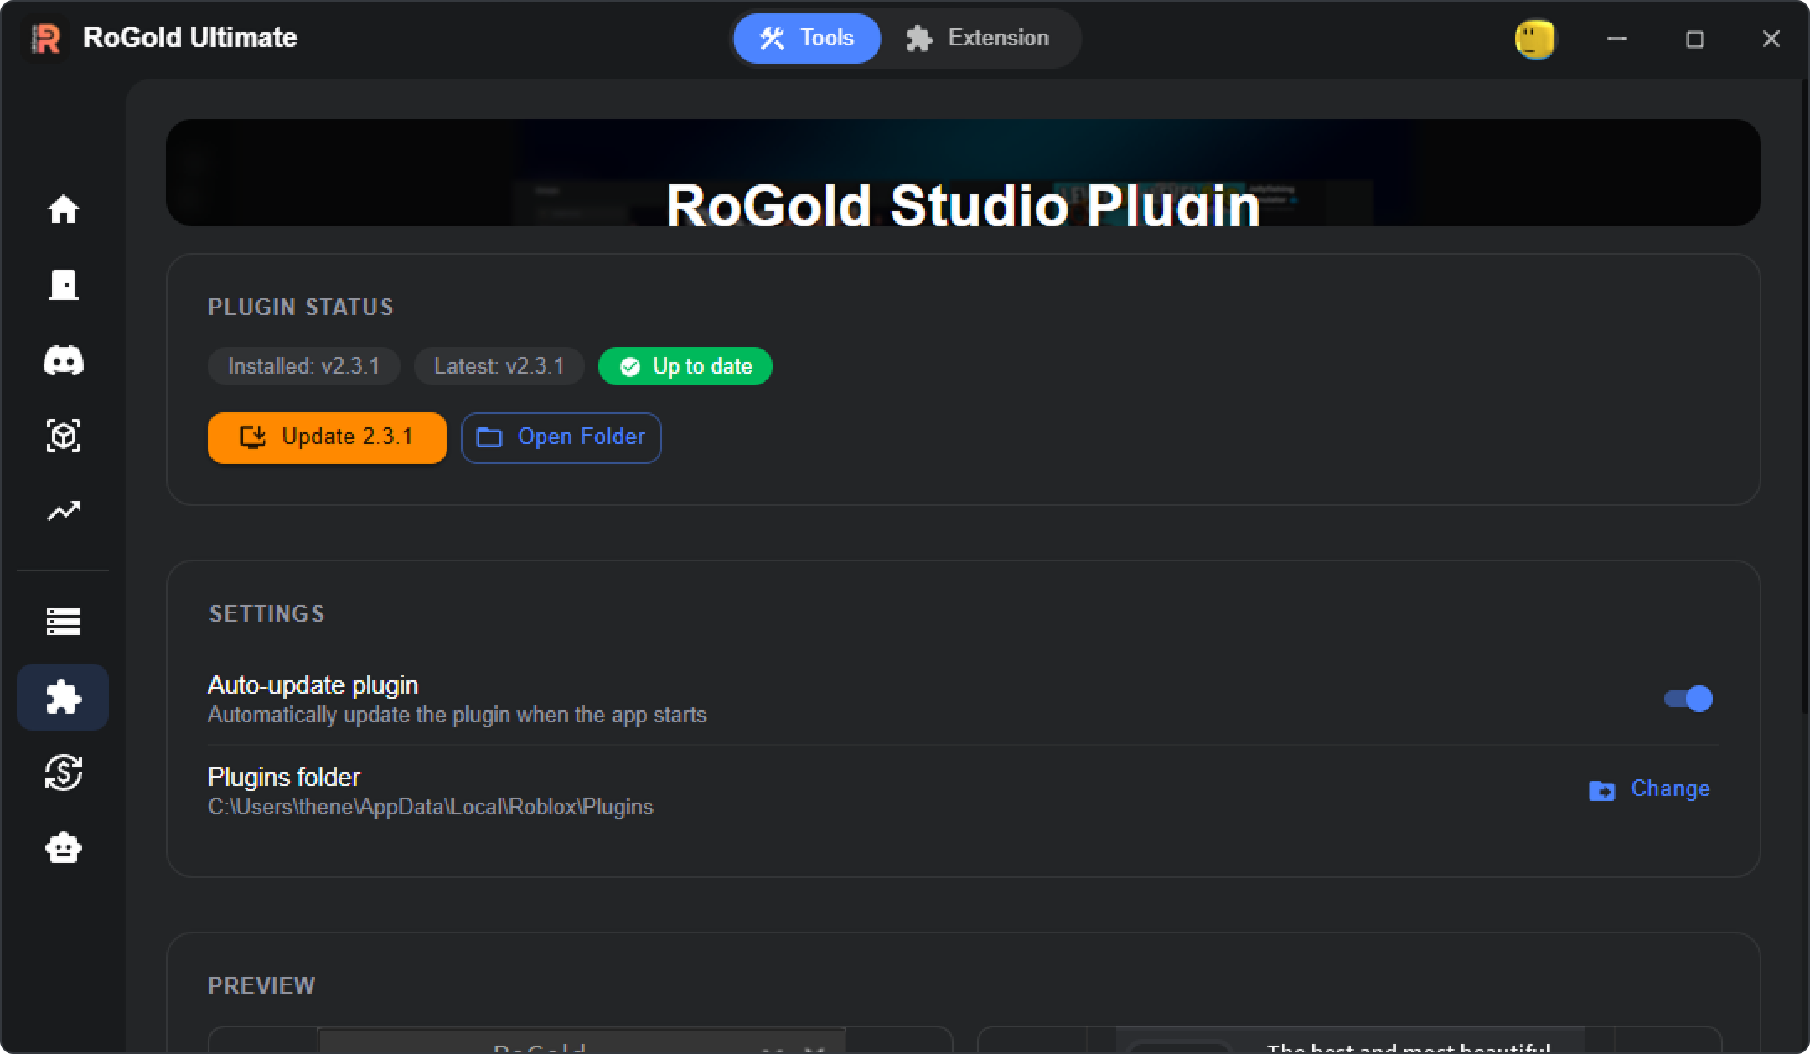
Task: Open the currency exchange sidebar icon
Action: pyautogui.click(x=64, y=772)
